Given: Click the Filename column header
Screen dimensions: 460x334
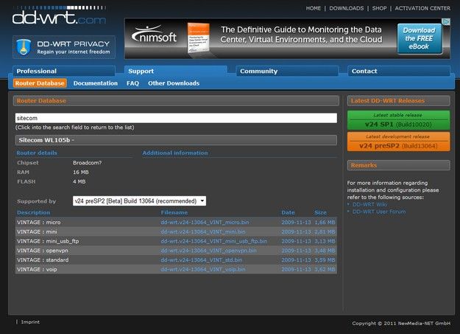Looking at the screenshot, I should [x=174, y=212].
